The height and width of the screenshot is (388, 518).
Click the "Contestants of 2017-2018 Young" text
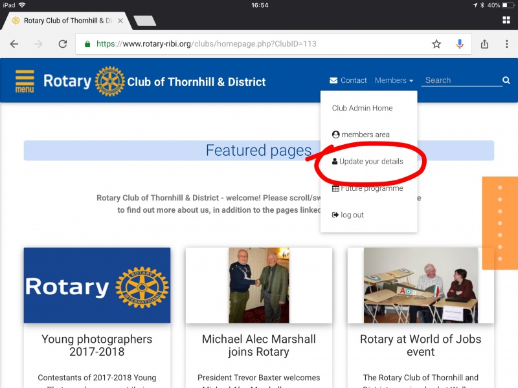(x=97, y=378)
